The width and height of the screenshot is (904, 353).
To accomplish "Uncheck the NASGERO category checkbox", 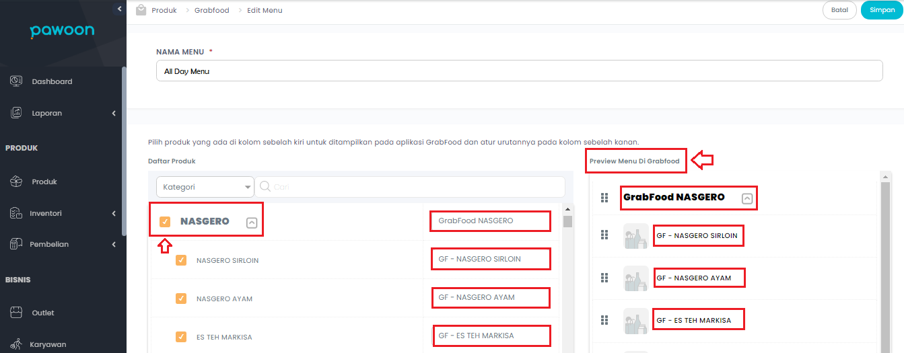I will tap(165, 221).
